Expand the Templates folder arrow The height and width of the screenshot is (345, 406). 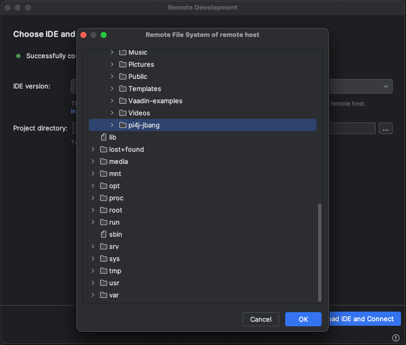pos(112,89)
